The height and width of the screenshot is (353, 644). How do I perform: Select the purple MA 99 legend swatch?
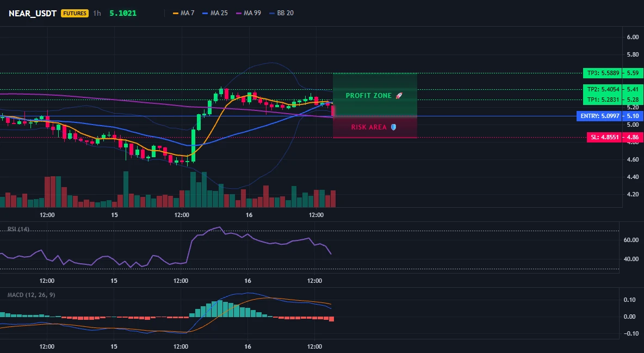pyautogui.click(x=239, y=13)
